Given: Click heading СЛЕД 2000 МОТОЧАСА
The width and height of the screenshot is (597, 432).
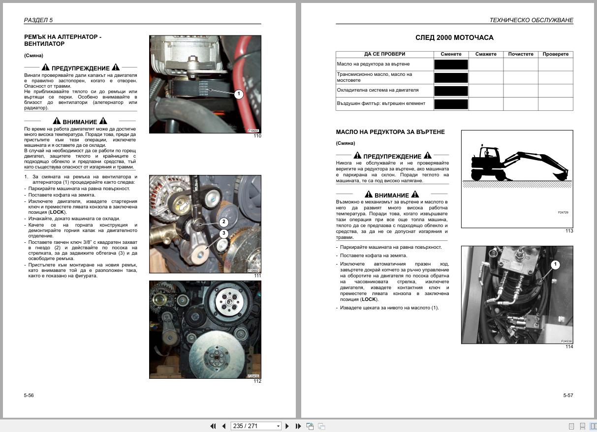Looking at the screenshot, I should 454,37.
